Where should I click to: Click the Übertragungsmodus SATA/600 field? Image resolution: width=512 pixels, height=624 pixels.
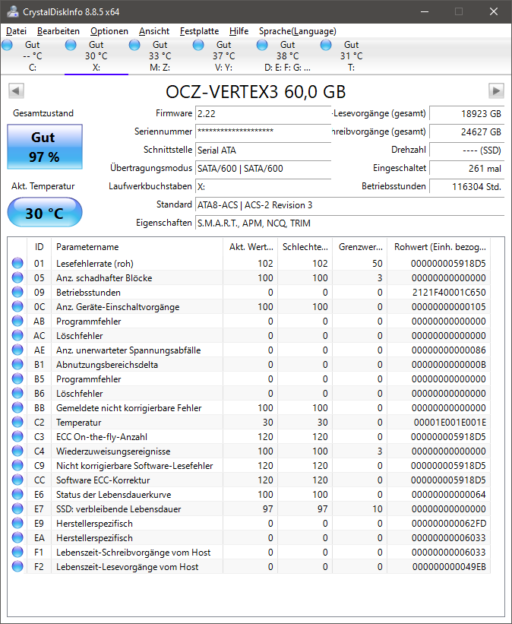point(264,168)
